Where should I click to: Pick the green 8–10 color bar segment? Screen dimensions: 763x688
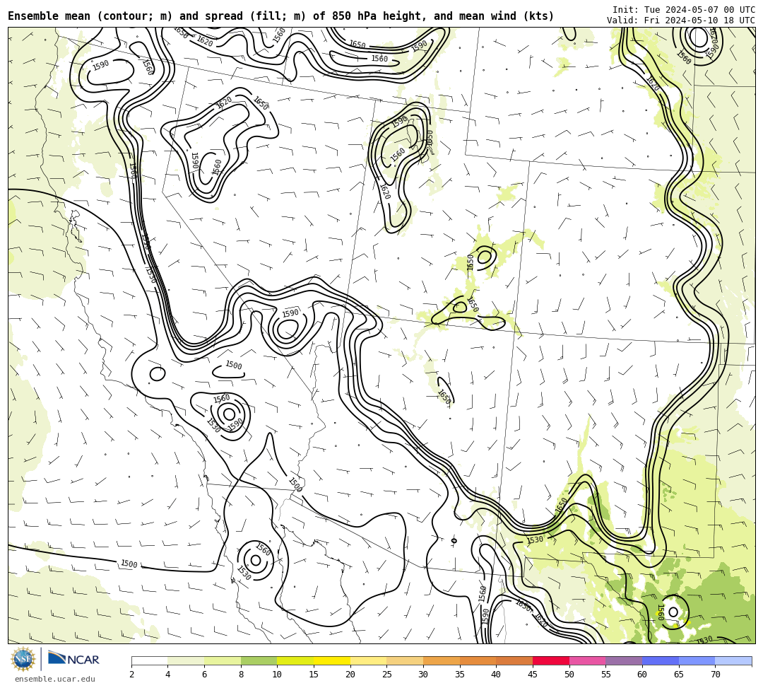(x=259, y=660)
